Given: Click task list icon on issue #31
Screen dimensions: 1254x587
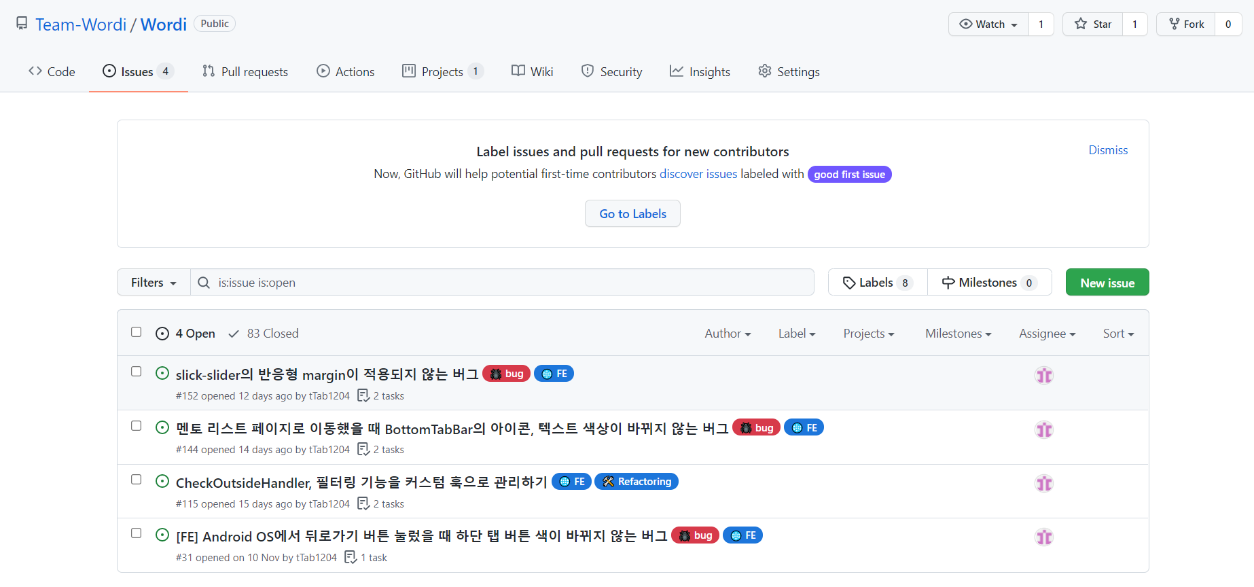Looking at the screenshot, I should coord(351,557).
